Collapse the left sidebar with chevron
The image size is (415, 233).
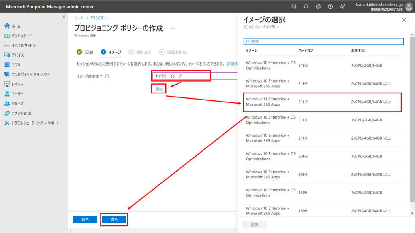64,17
